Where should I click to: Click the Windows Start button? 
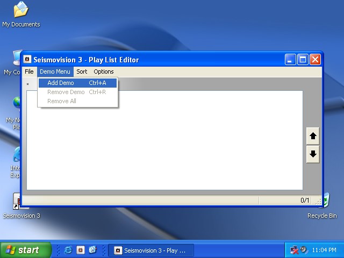pyautogui.click(x=25, y=250)
